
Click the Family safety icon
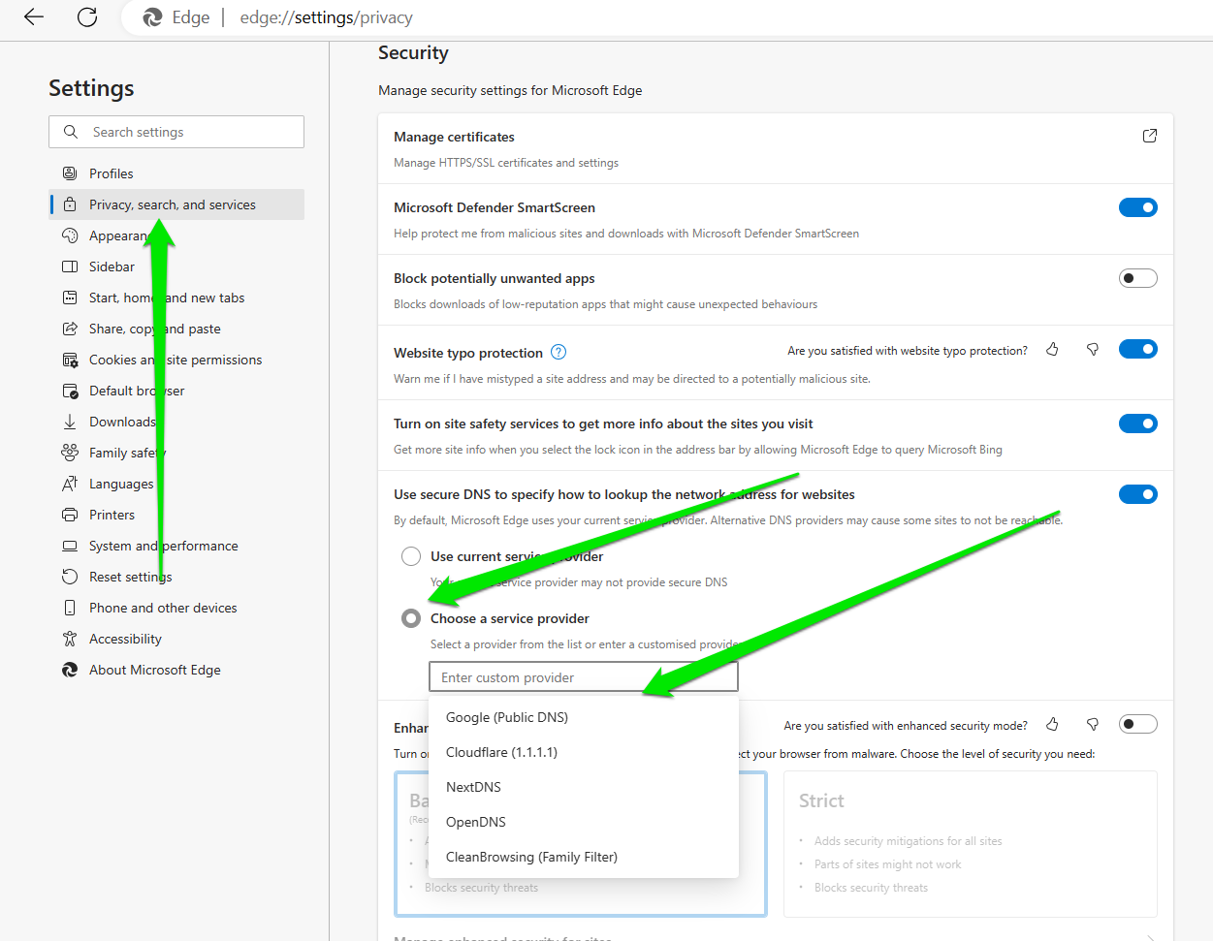click(x=70, y=453)
